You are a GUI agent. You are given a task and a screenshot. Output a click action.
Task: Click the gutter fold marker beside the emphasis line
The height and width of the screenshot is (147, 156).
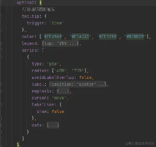[x=0, y=91]
